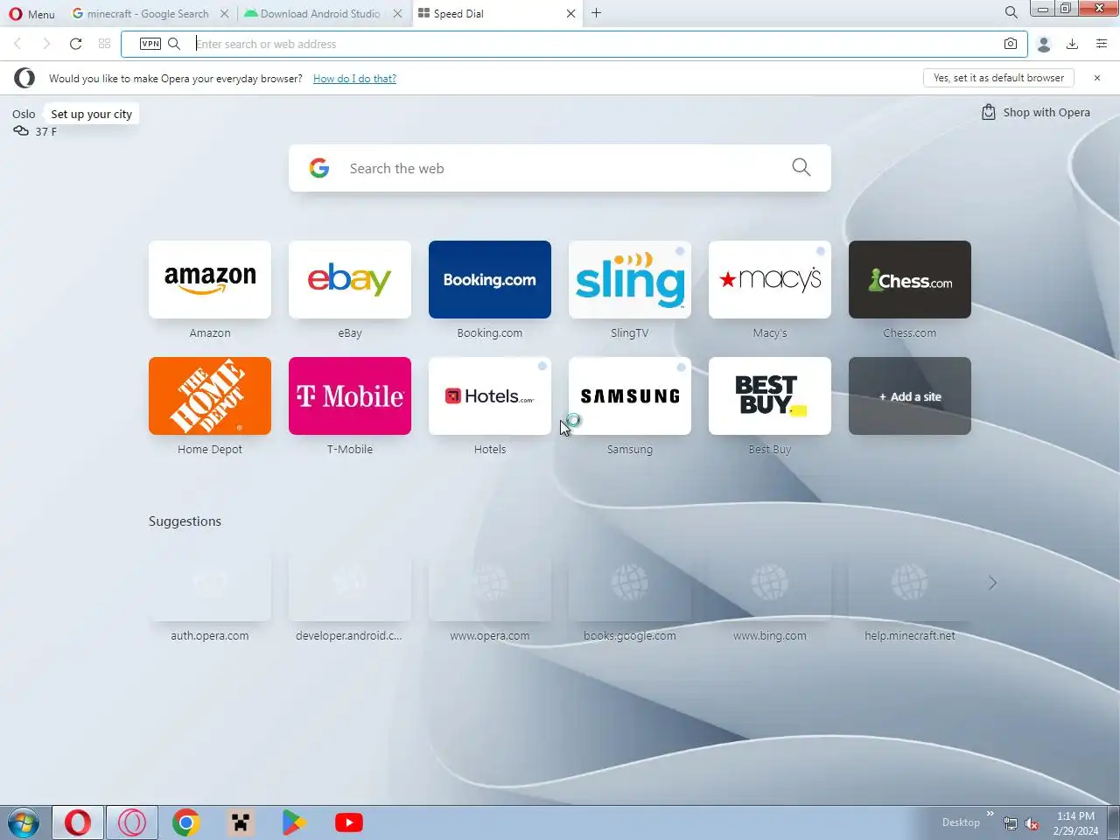The image size is (1120, 840).
Task: Open the Windows Start button
Action: tap(24, 822)
